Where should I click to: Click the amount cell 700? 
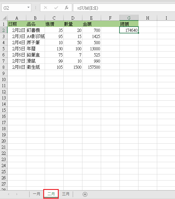click(91, 30)
